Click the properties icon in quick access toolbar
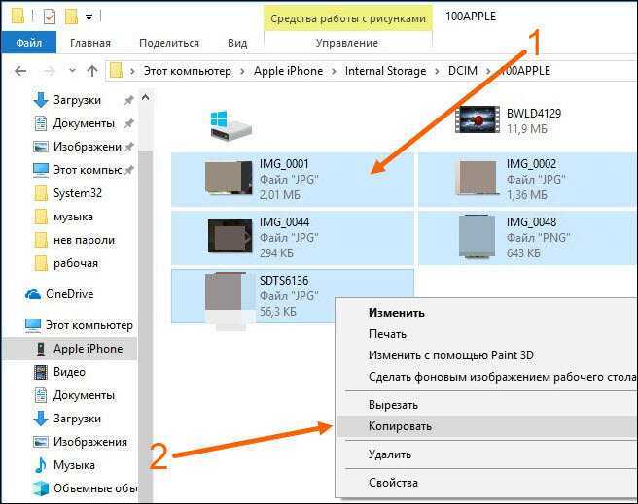This screenshot has width=638, height=504. pyautogui.click(x=50, y=17)
